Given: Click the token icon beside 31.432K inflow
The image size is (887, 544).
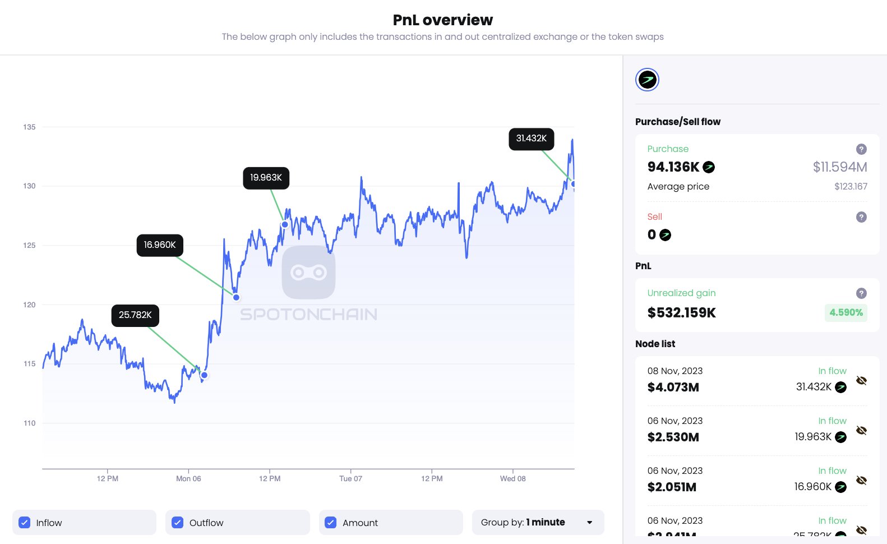Looking at the screenshot, I should tap(840, 387).
